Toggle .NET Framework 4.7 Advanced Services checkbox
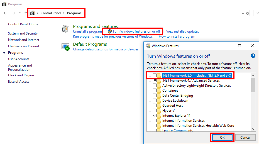 (x=155, y=80)
